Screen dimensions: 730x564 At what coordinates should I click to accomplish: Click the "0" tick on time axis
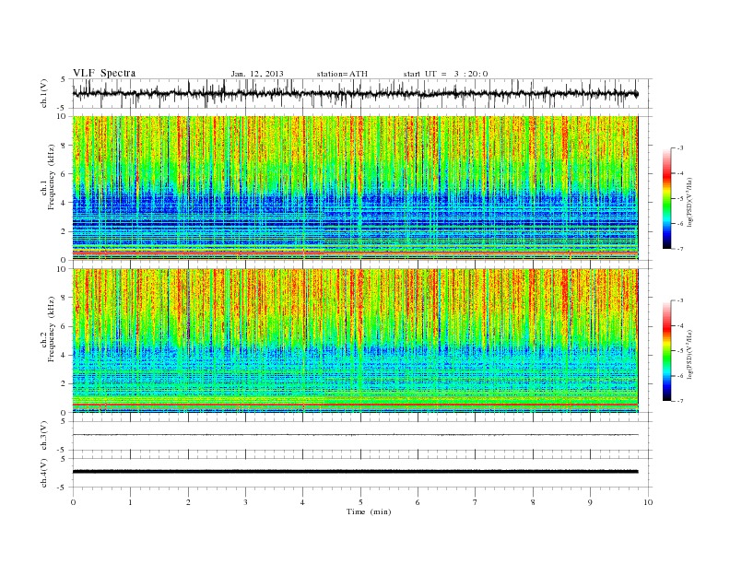pos(73,502)
